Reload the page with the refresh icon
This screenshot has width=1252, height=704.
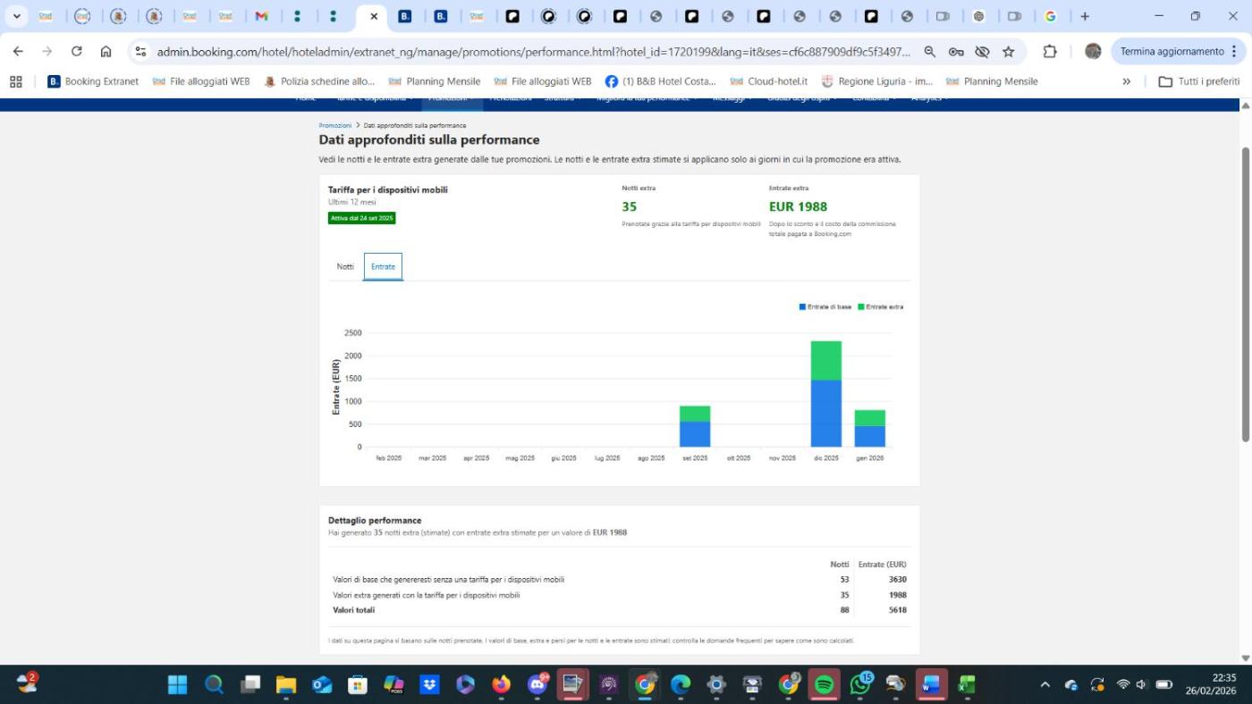tap(77, 52)
